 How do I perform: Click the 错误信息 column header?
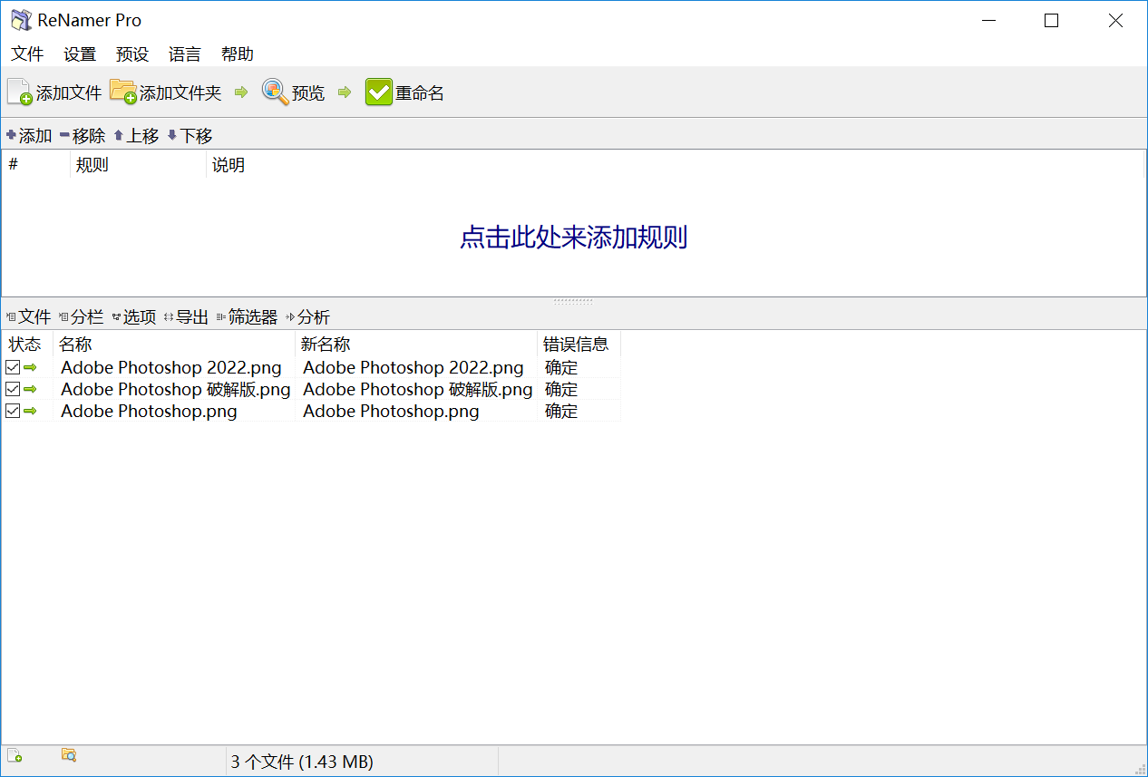click(x=579, y=345)
